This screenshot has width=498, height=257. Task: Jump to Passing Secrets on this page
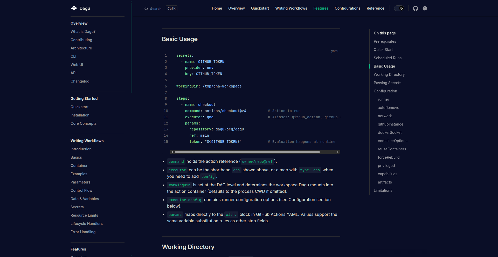(387, 83)
